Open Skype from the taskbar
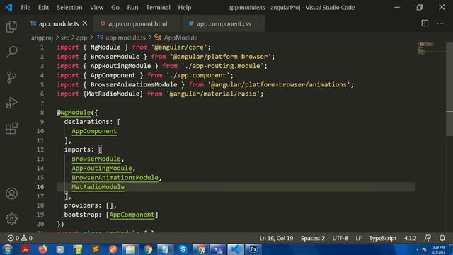This screenshot has width=453, height=255. [183, 249]
